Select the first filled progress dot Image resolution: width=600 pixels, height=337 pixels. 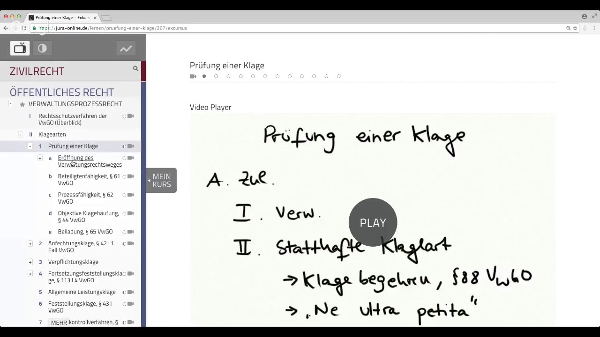(x=204, y=76)
